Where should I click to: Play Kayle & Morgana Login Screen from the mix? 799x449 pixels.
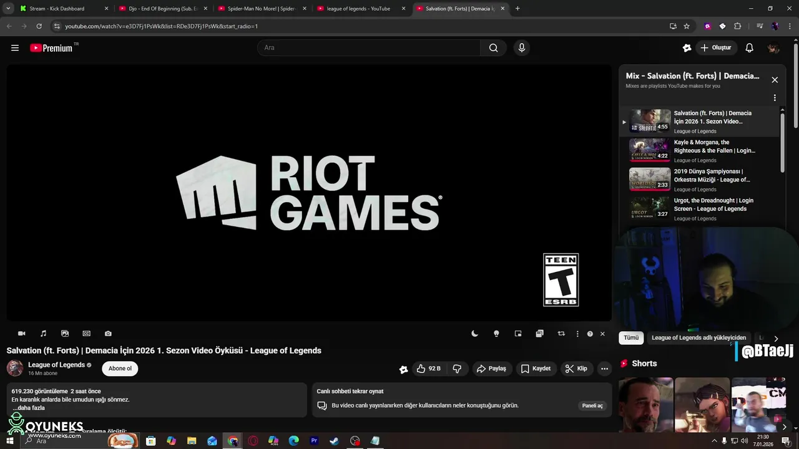(699, 151)
